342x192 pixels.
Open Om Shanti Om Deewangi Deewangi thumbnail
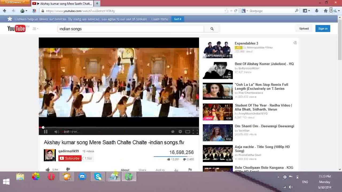(x=217, y=133)
